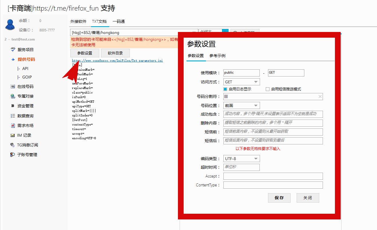The width and height of the screenshot is (377, 230).
Task: Click the second 使用模块 field containing GET
Action: [x=286, y=73]
